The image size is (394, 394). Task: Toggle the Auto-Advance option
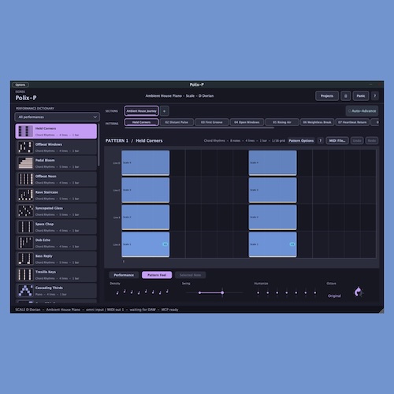362,111
